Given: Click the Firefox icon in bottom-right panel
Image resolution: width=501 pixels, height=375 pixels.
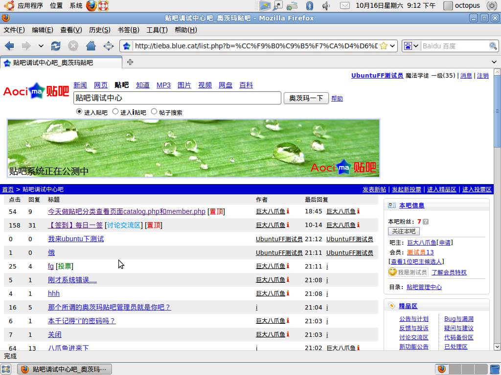Looking at the screenshot, I should 442,369.
